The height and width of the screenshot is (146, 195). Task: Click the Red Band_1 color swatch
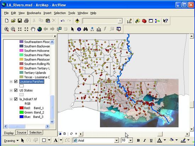point(22,108)
